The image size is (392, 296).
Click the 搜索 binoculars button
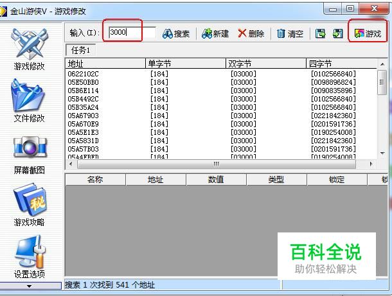(x=175, y=33)
